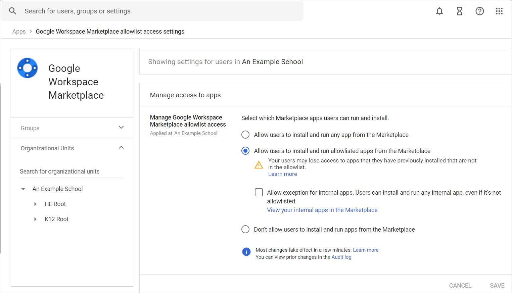512x293 pixels.
Task: Select An Example School organizational unit
Action: (x=57, y=189)
